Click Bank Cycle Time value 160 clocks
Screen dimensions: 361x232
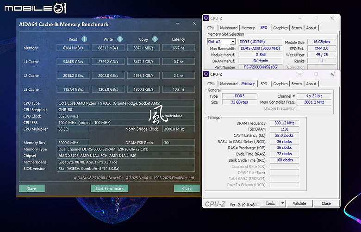click(x=285, y=160)
